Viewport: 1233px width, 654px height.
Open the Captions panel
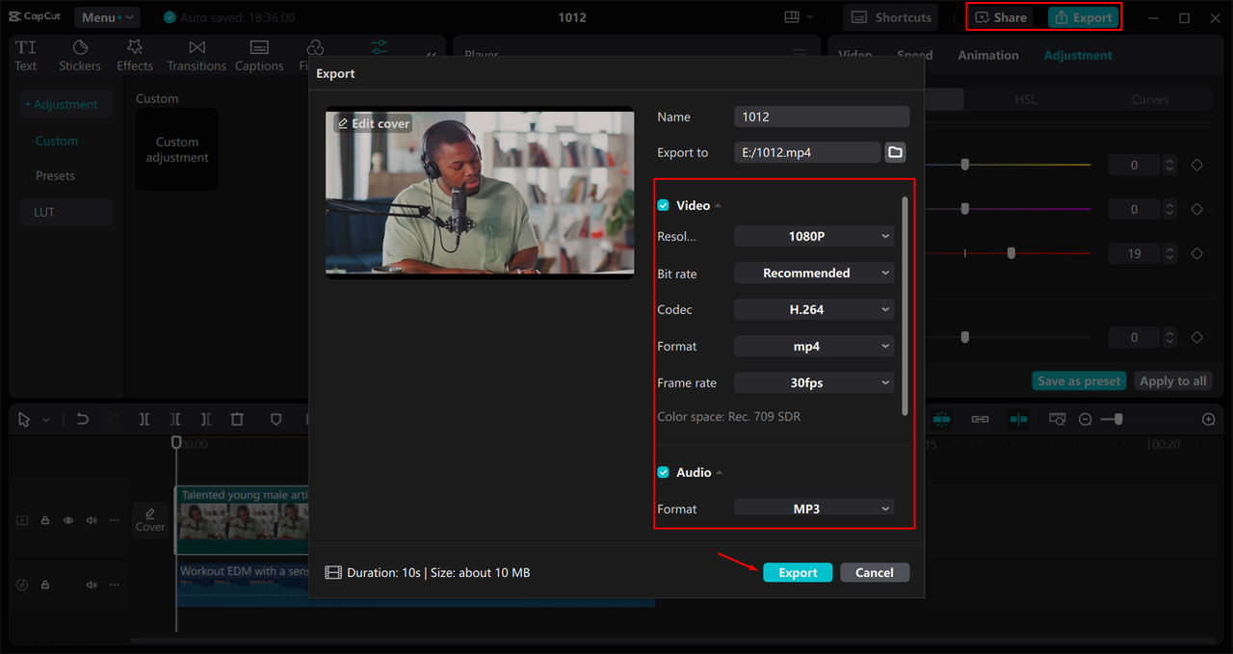pyautogui.click(x=259, y=56)
